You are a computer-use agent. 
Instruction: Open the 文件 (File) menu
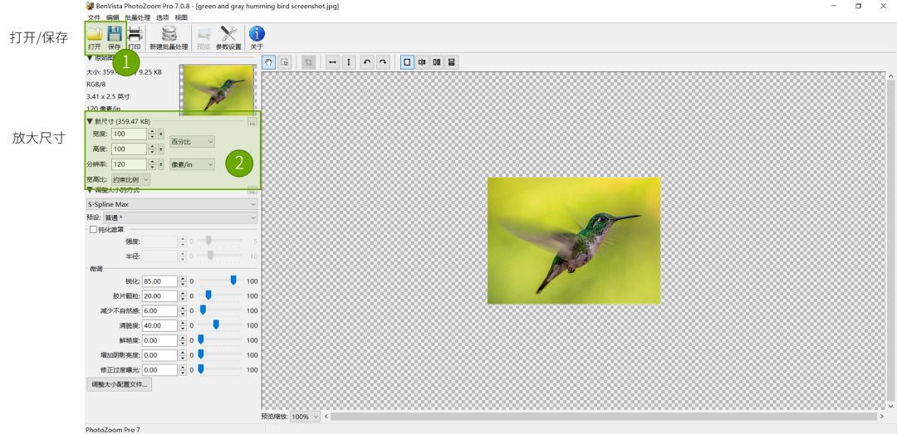pyautogui.click(x=94, y=17)
